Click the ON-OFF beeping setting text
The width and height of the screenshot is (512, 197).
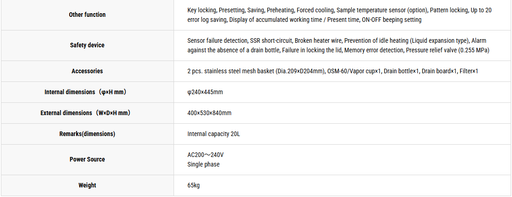click(x=392, y=20)
